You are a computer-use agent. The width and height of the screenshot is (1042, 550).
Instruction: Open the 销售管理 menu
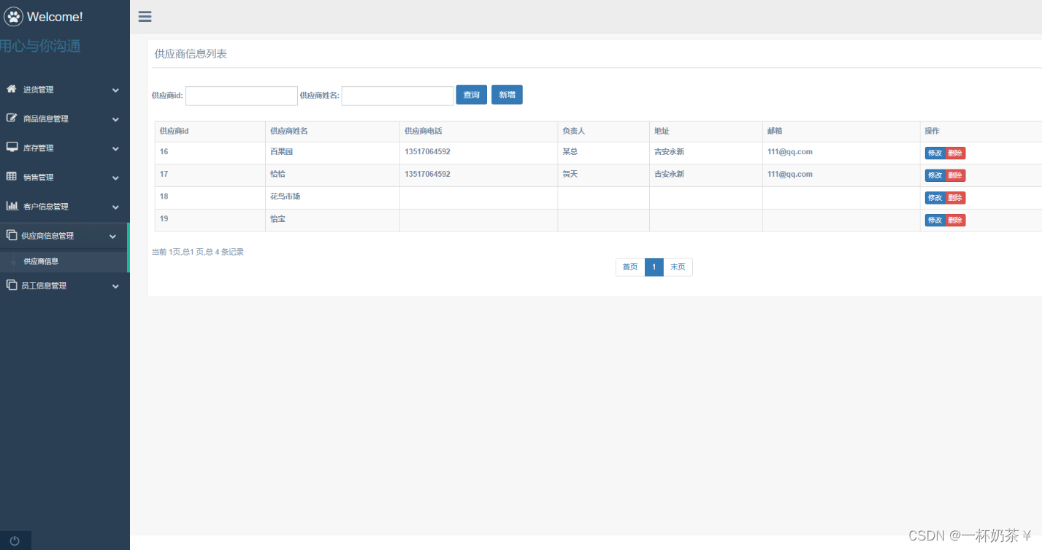64,177
